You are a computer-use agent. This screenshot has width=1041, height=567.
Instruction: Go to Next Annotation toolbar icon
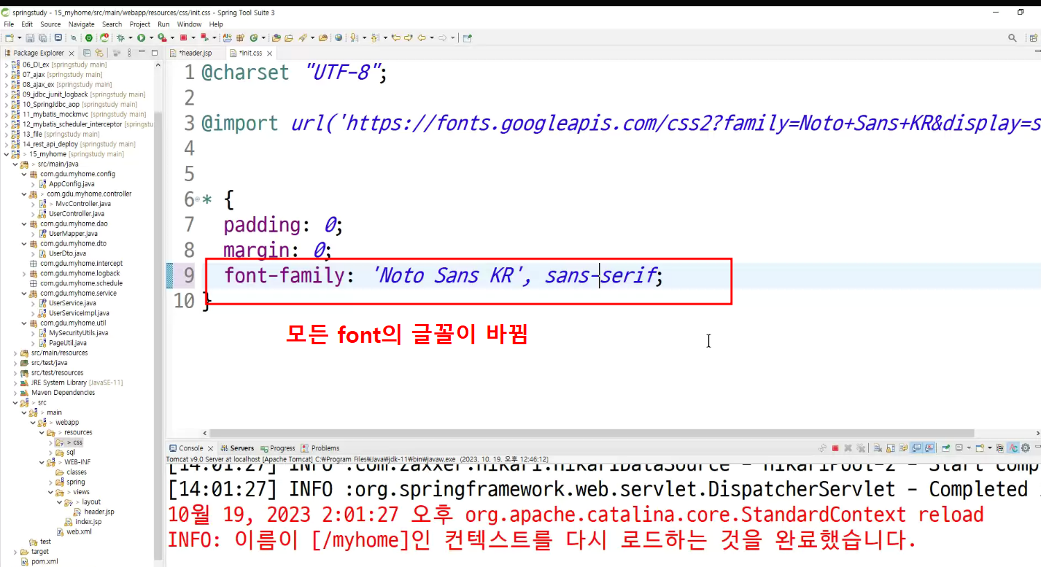tap(354, 37)
